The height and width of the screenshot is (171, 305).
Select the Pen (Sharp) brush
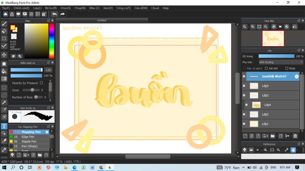[x=29, y=146]
